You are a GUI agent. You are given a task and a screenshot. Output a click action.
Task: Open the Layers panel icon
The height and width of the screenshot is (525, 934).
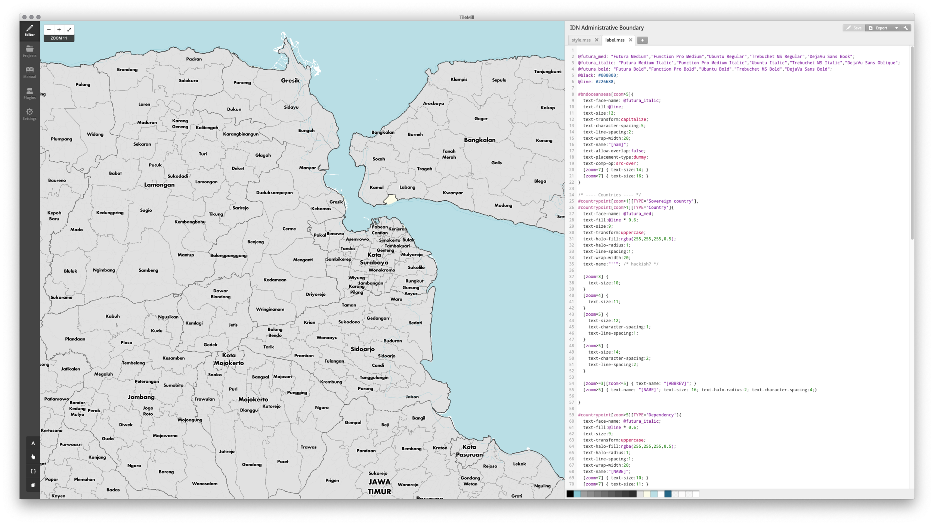point(33,485)
